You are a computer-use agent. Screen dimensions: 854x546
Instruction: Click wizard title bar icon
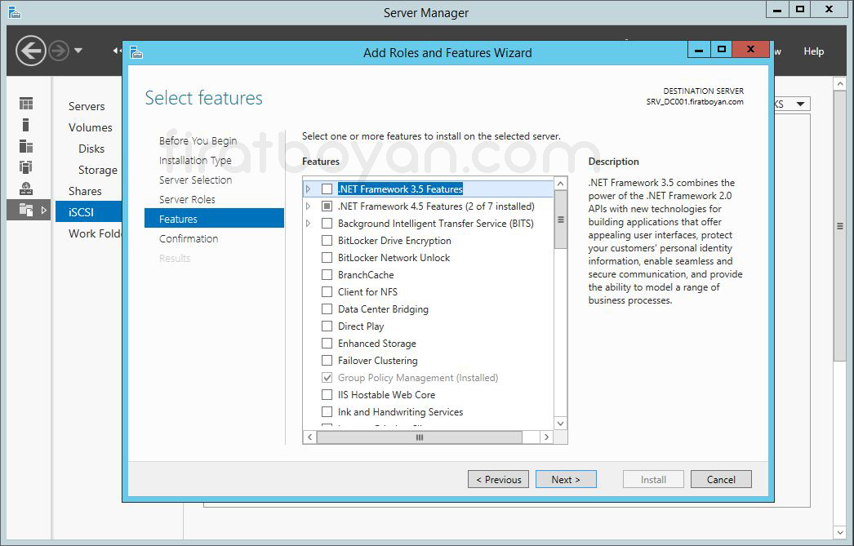pos(136,52)
